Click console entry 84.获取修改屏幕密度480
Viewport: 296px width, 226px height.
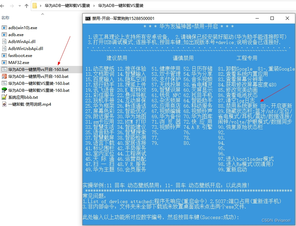[247, 85]
